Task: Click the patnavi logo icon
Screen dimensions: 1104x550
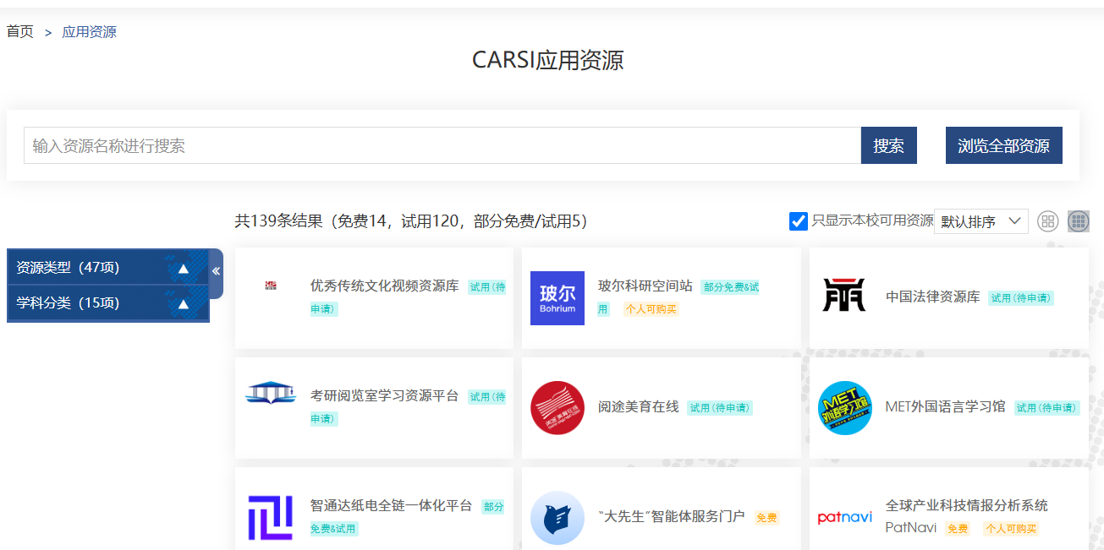Action: point(844,518)
